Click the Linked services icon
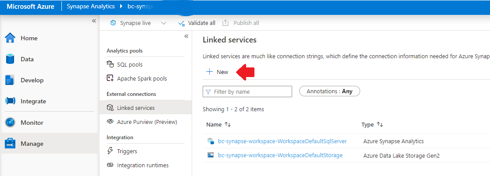This screenshot has width=490, height=176. [110, 108]
